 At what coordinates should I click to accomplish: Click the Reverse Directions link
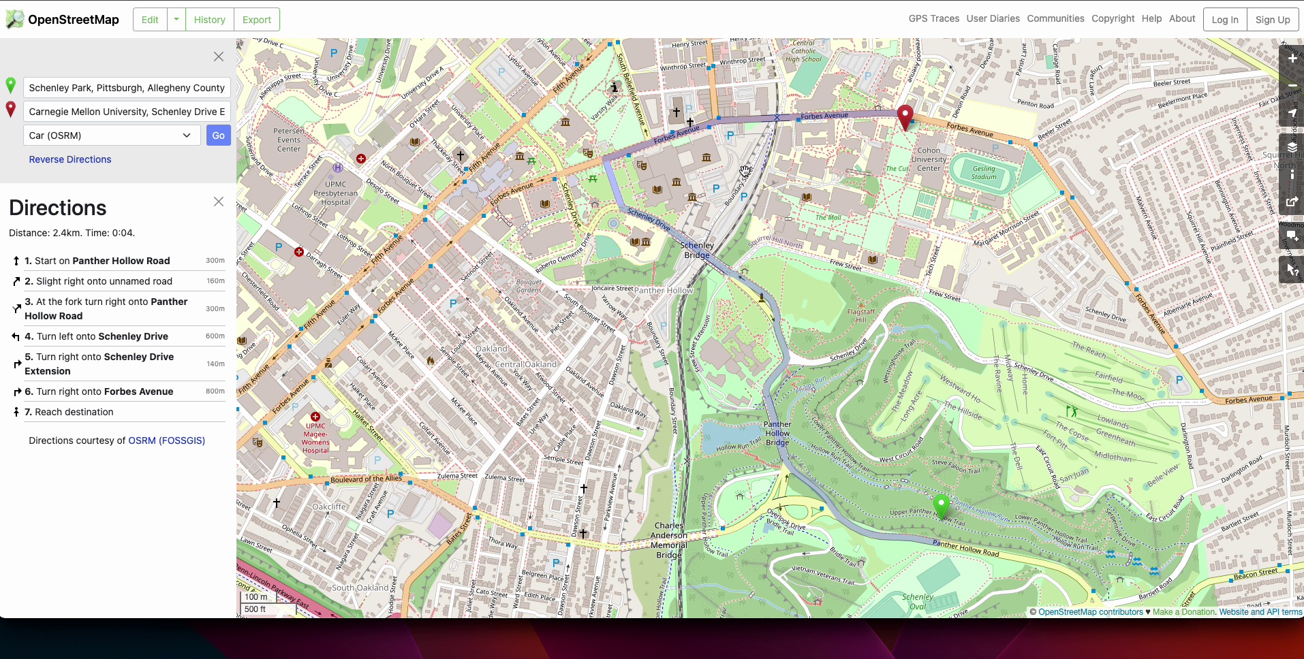point(70,159)
